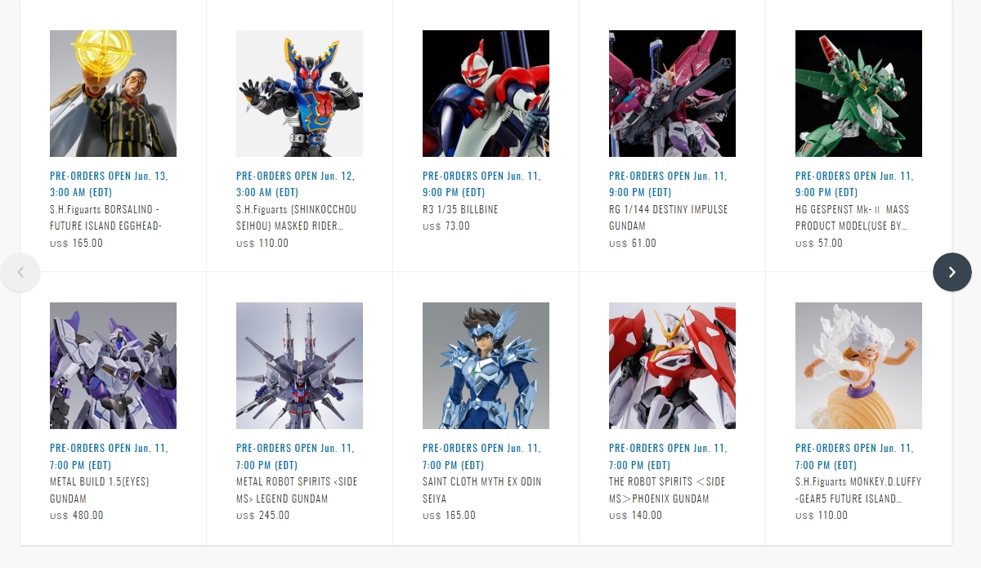This screenshot has width=981, height=568.
Task: Open the Masked Rider Gatack product image
Action: click(299, 93)
